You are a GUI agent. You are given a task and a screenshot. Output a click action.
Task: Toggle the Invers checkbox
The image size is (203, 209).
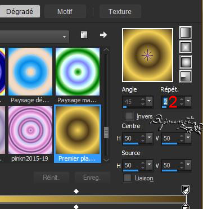129,116
